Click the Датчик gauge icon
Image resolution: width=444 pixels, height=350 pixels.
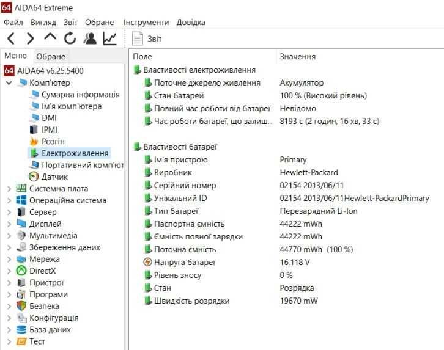click(x=34, y=177)
